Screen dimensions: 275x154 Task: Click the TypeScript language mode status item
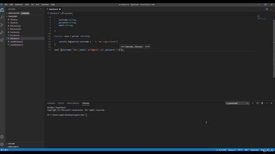[x=254, y=150]
